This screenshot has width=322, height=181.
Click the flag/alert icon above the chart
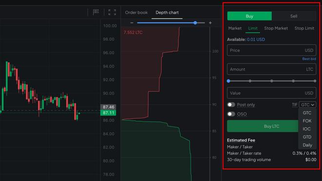tap(96, 12)
